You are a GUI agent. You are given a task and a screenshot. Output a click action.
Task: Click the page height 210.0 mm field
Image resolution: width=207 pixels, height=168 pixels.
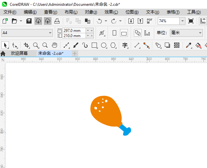74,36
